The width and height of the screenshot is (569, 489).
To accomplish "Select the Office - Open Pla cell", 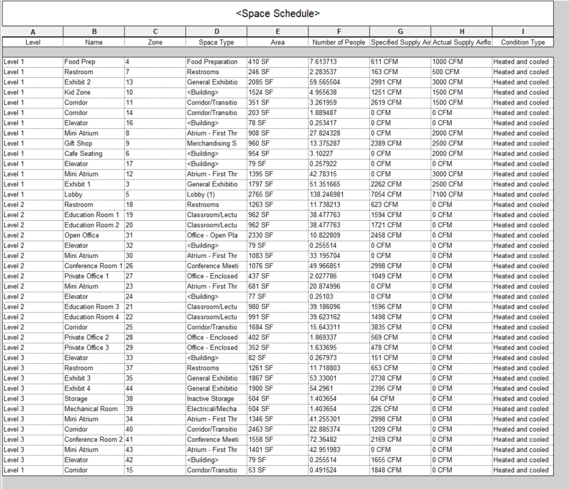I will [216, 235].
